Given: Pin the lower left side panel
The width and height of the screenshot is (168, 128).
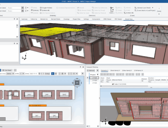Looking at the screenshot, I should [14, 43].
